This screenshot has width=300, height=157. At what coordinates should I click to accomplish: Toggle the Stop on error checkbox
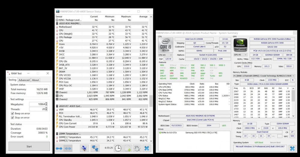tap(12, 118)
